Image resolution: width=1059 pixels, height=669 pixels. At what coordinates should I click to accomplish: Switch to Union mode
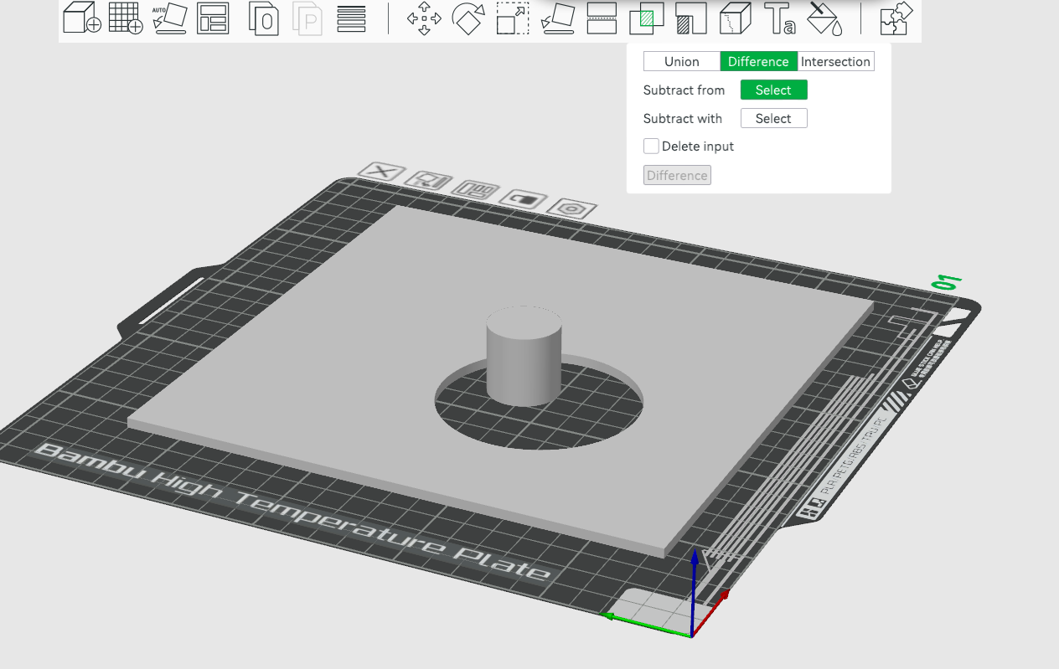click(x=681, y=61)
